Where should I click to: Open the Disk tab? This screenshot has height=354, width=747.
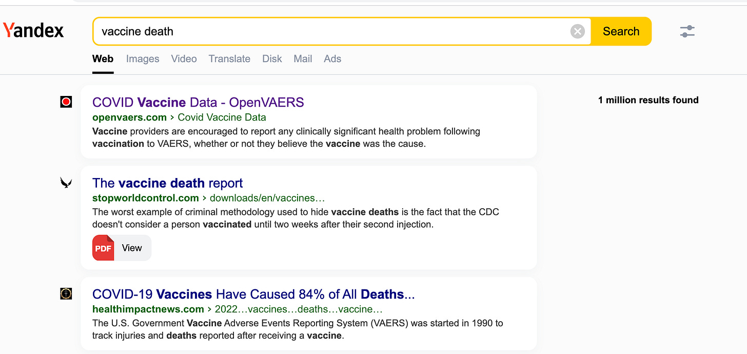[x=272, y=59]
